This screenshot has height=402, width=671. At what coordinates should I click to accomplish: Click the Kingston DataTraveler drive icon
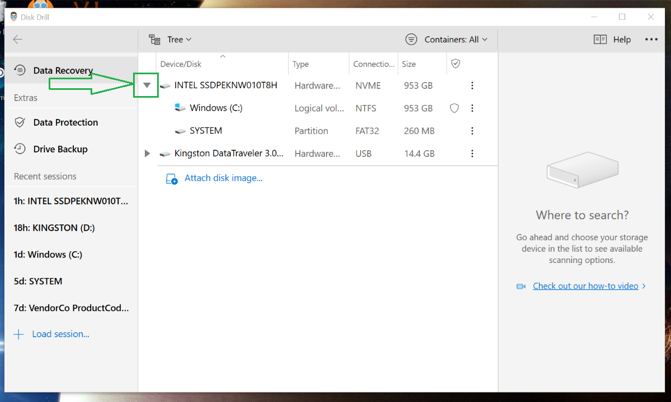[165, 154]
